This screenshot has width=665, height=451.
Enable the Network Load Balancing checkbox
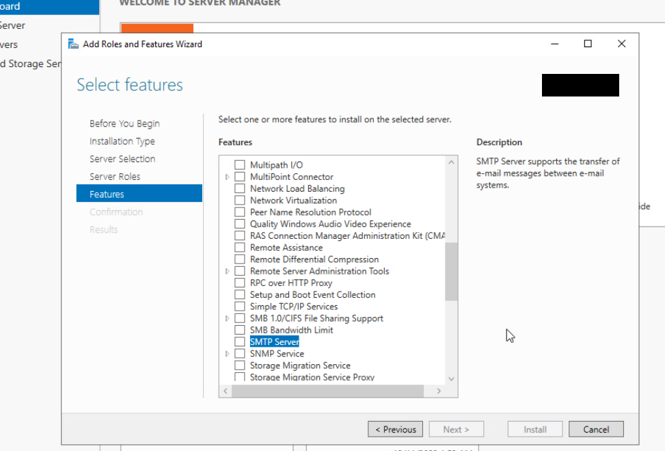tap(240, 189)
